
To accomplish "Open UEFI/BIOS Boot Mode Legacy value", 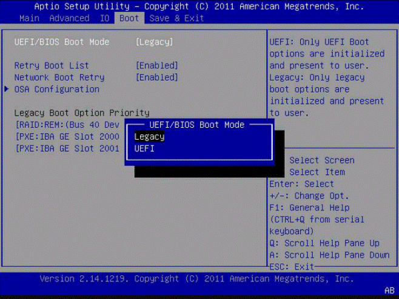I will (x=154, y=42).
